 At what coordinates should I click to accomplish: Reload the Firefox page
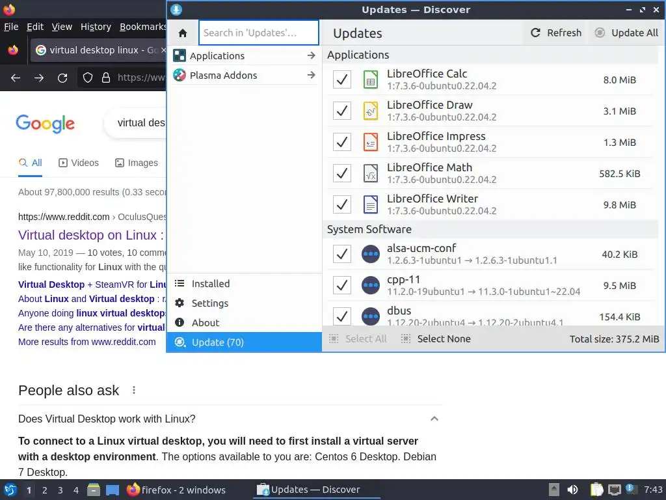pos(62,78)
